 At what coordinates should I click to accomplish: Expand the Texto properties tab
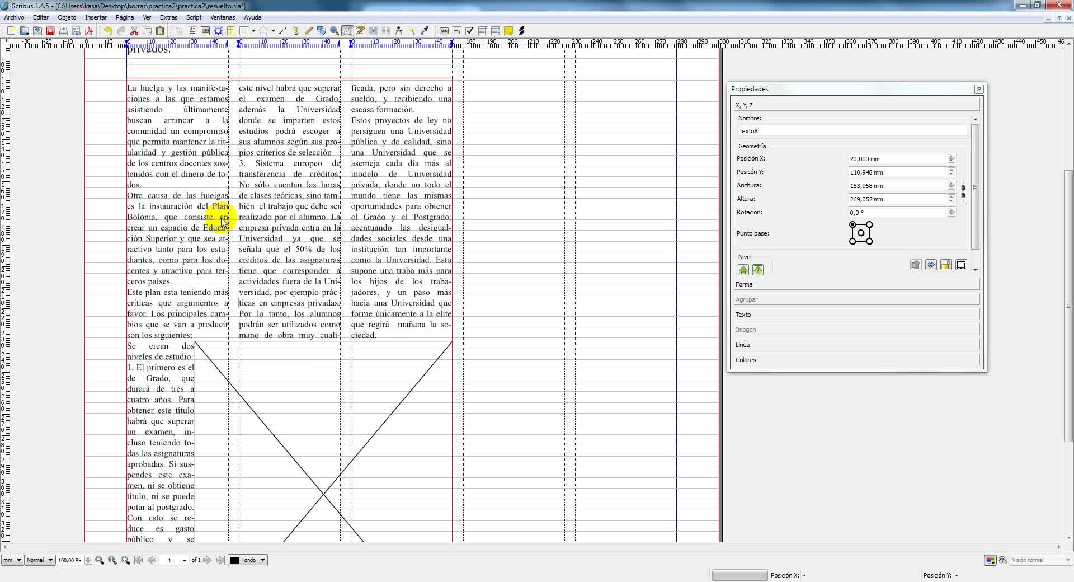tap(856, 315)
